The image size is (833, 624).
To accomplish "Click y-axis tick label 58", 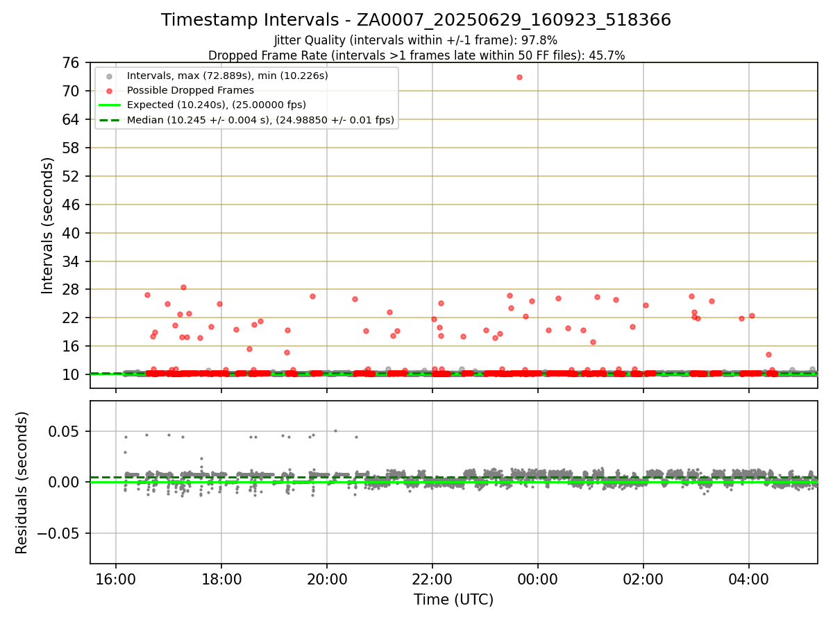I will [x=71, y=148].
